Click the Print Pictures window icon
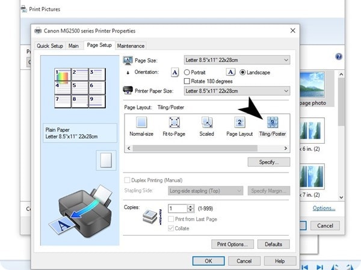 pos(23,9)
